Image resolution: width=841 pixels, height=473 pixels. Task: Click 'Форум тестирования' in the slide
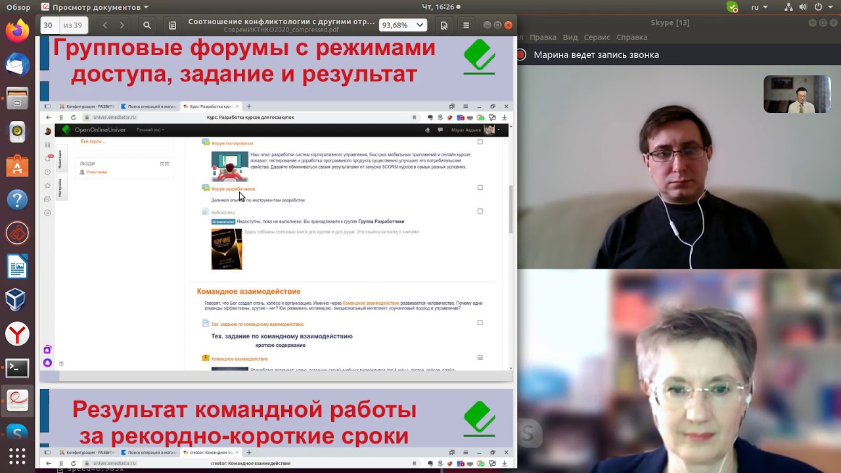pos(232,143)
